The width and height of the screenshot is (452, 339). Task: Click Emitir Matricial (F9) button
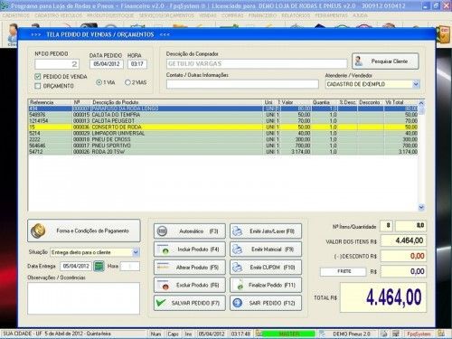point(266,250)
